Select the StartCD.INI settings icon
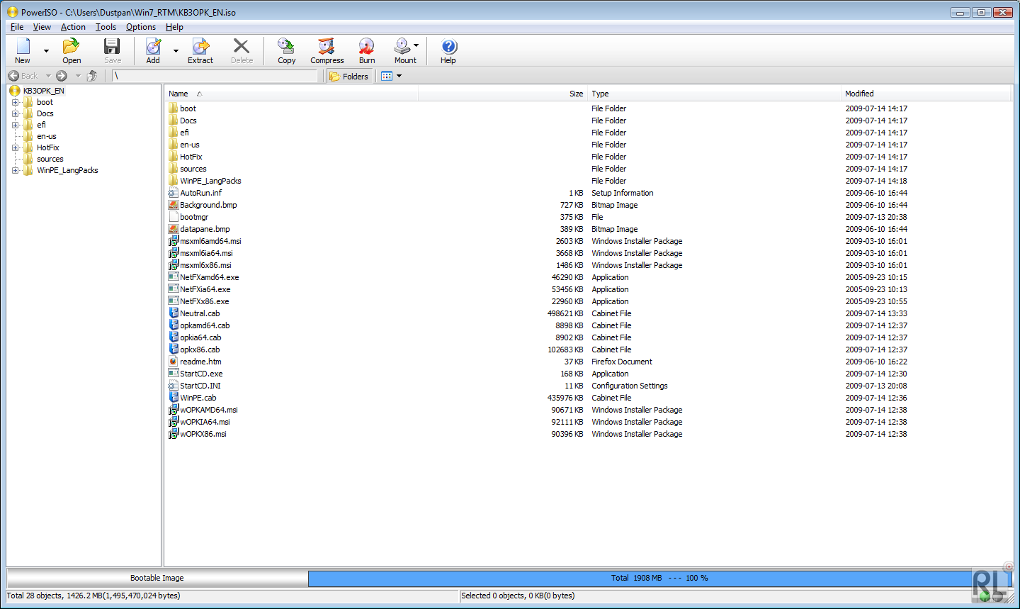Image resolution: width=1020 pixels, height=609 pixels. (x=174, y=386)
